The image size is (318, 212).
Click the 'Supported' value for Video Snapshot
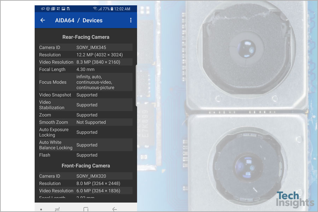(87, 95)
